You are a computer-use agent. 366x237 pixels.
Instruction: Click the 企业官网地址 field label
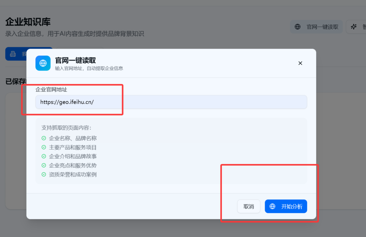tap(51, 89)
